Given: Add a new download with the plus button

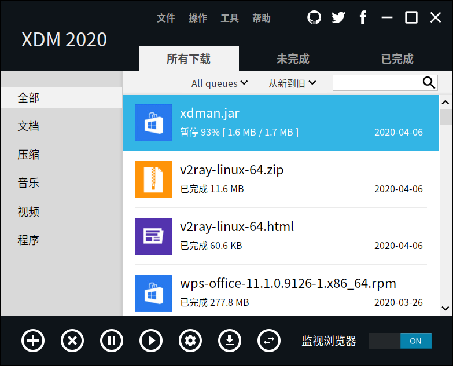Looking at the screenshot, I should point(33,341).
